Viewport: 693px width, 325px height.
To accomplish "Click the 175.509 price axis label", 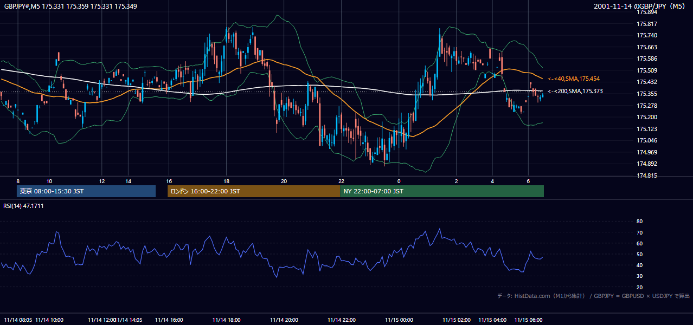I will [646, 70].
